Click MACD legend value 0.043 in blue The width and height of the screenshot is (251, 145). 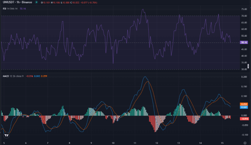(37, 76)
